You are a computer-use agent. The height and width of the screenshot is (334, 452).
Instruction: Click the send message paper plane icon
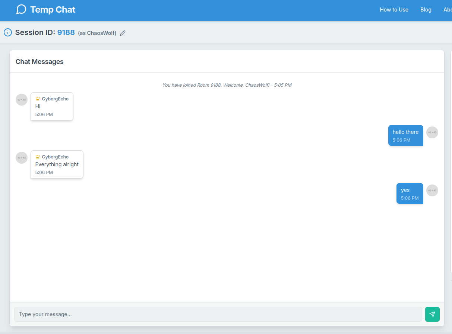(432, 314)
